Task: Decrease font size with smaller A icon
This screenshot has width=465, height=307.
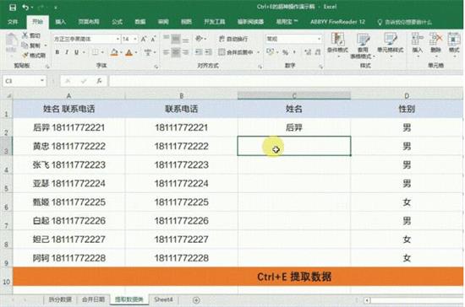Action: pos(153,39)
